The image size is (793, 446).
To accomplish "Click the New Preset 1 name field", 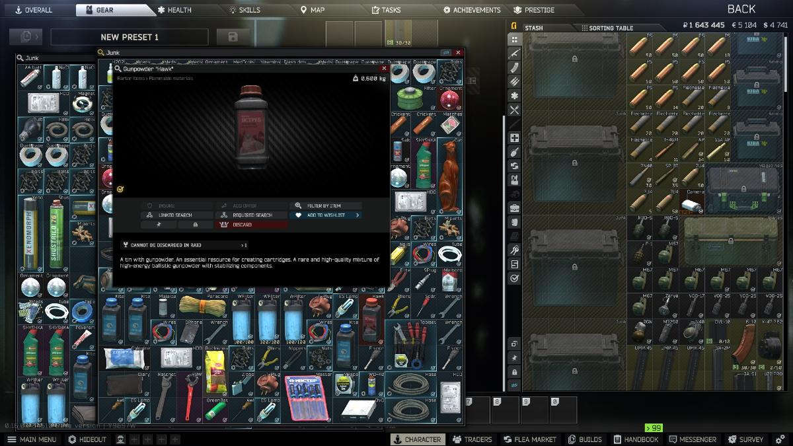I will pyautogui.click(x=130, y=37).
